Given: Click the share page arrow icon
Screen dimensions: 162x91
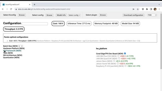Looking at the screenshot, I should tap(134, 9).
